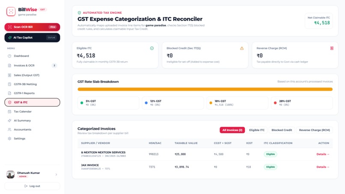
Task: Switch to Reverse Charge (RCM) tab
Action: point(315,130)
